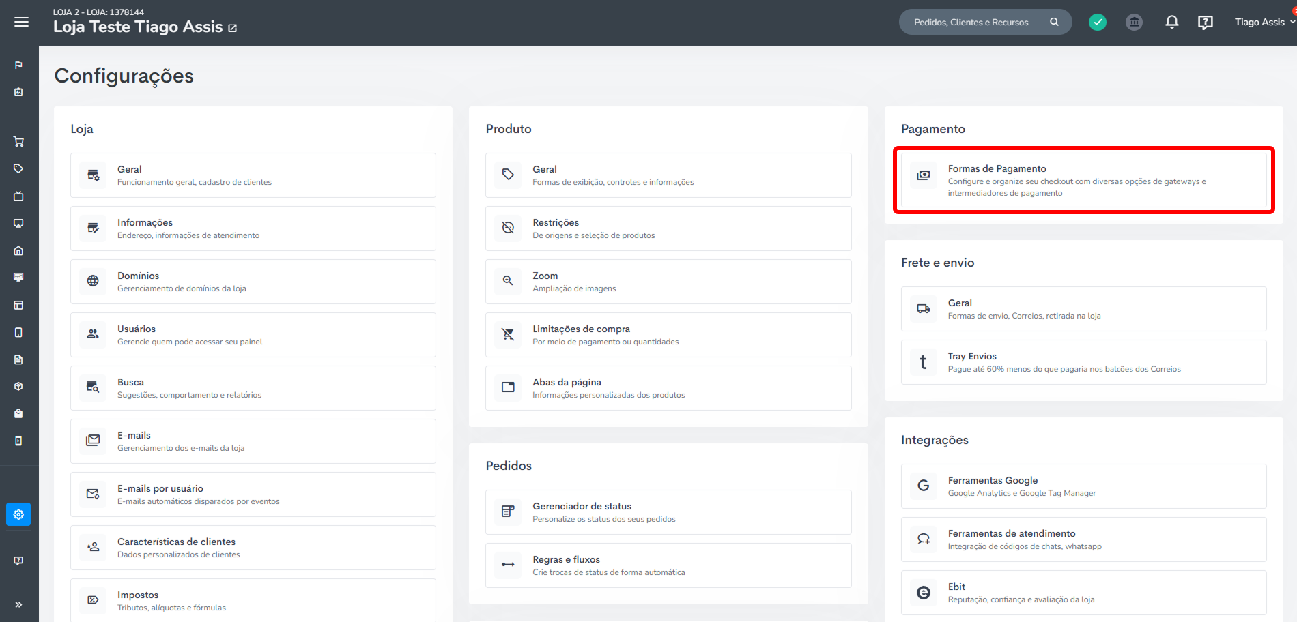
Task: Click the price tag sidebar icon
Action: [18, 168]
